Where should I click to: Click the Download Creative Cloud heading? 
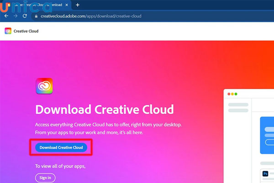(105, 110)
